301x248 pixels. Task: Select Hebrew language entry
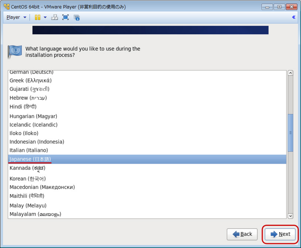point(147,98)
